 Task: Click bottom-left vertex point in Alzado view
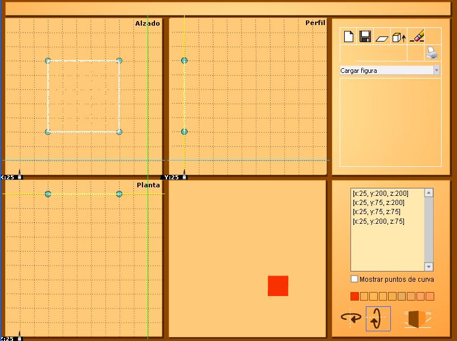[48, 132]
